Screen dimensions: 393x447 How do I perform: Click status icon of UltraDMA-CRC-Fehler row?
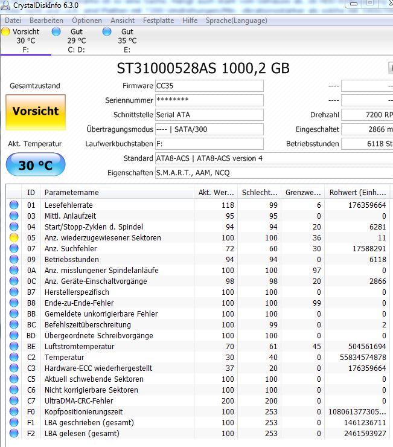tap(14, 400)
